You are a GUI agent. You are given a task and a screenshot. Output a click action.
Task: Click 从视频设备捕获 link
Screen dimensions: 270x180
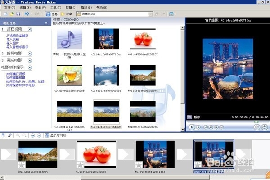17,36
